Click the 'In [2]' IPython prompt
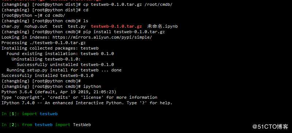This screenshot has height=133, width=292. tap(10, 125)
